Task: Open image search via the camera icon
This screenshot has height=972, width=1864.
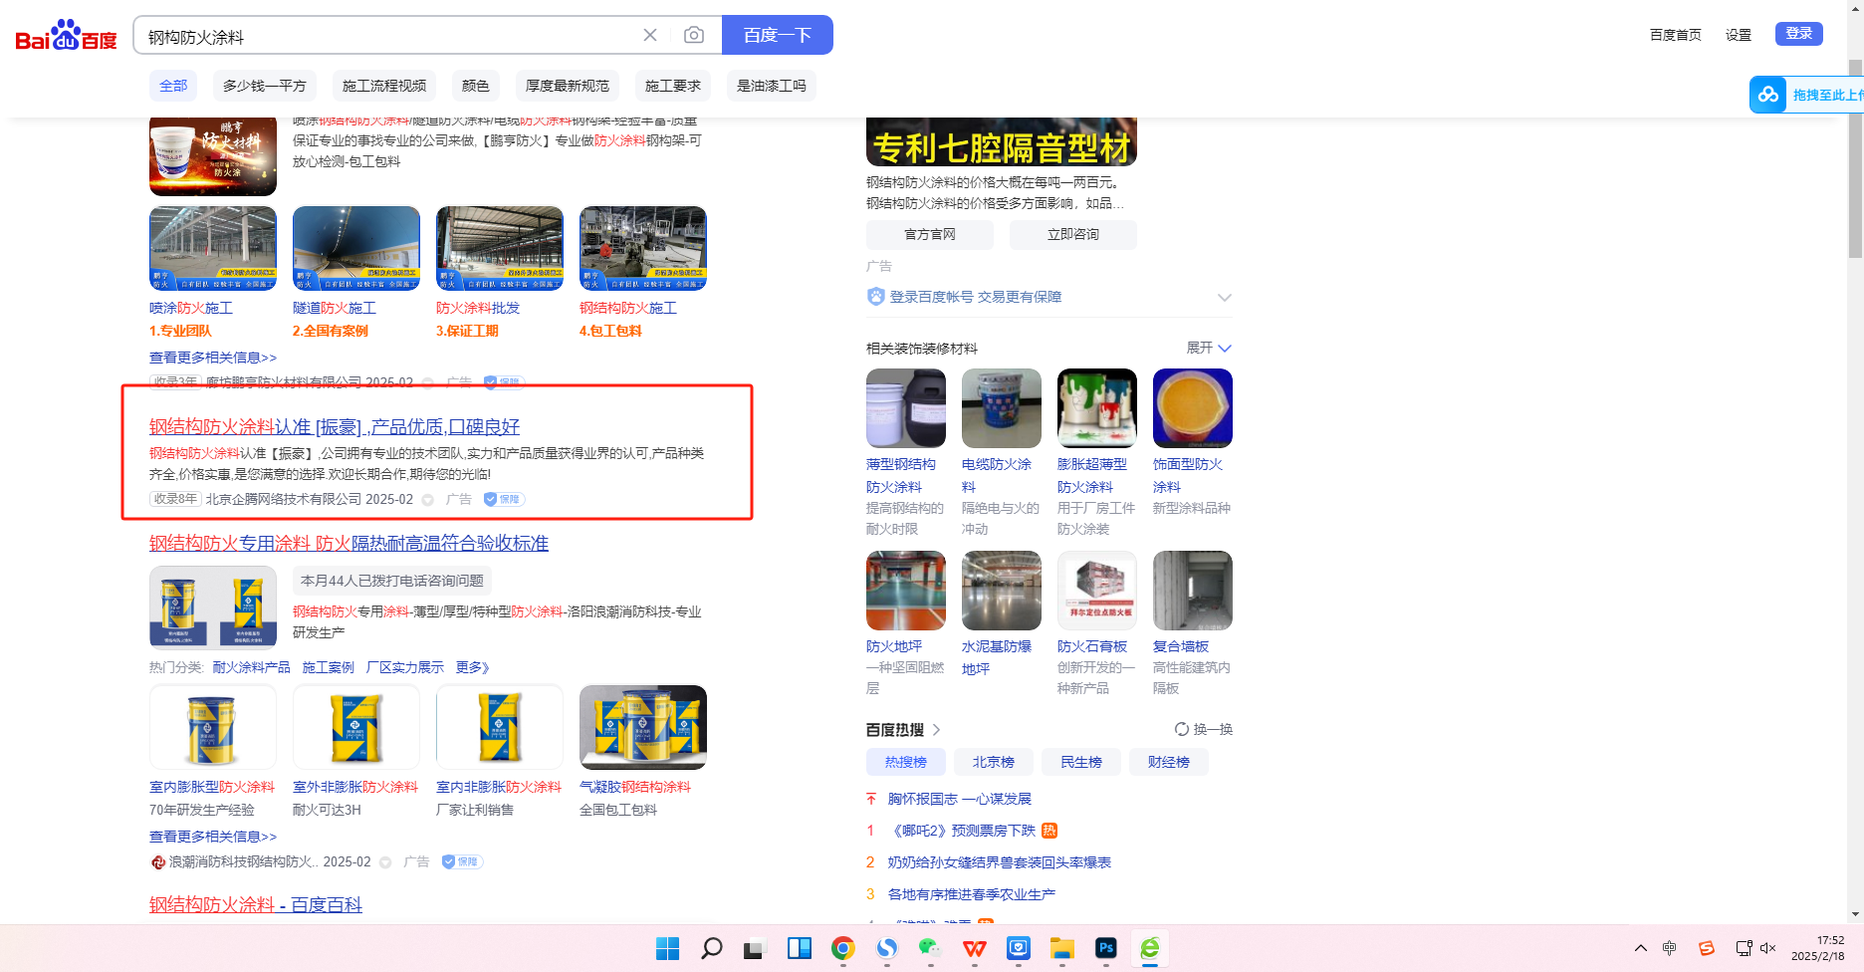Action: tap(694, 36)
